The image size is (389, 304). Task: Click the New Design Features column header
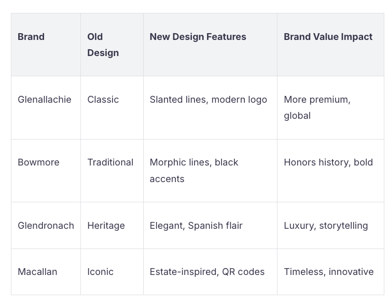point(198,37)
